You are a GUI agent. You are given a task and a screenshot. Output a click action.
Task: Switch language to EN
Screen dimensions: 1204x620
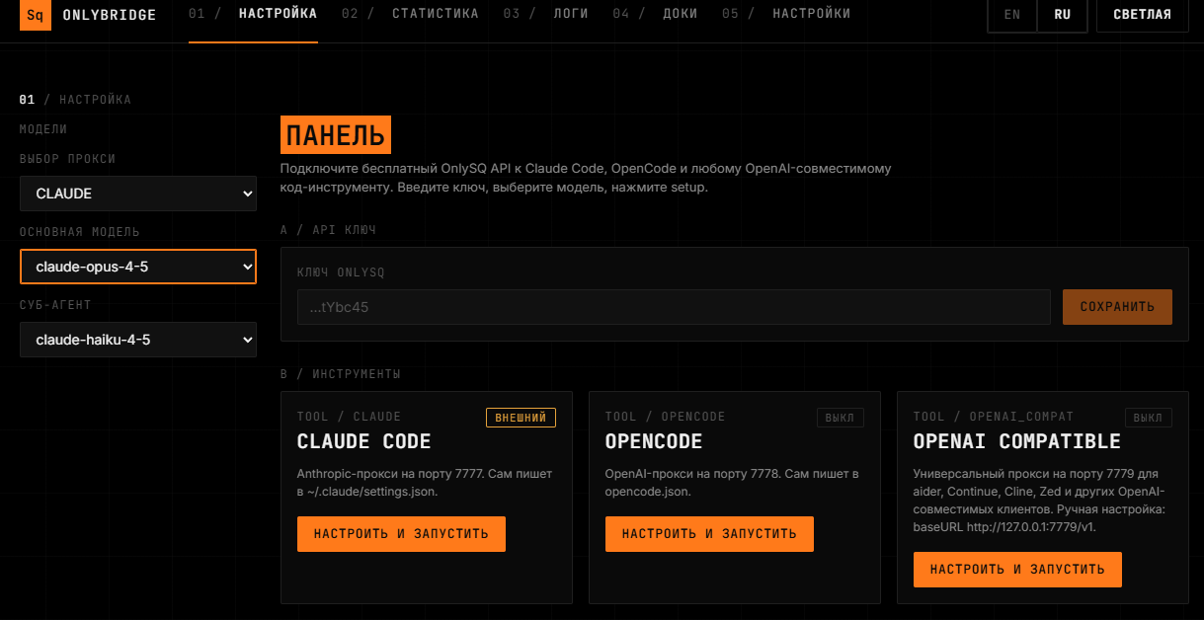click(1012, 15)
